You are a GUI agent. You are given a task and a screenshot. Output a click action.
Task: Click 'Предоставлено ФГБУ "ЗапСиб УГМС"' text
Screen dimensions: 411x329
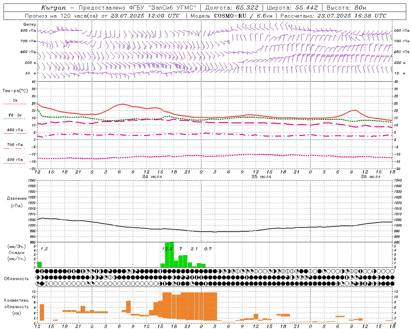tap(137, 7)
